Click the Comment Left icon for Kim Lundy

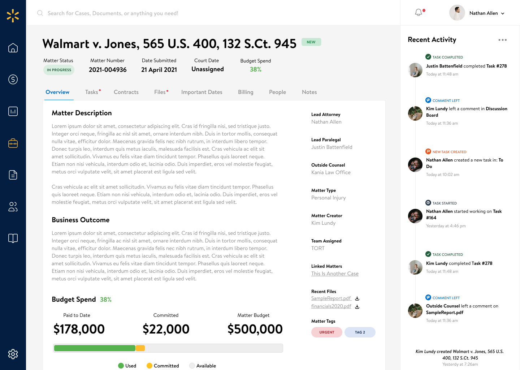(x=428, y=100)
